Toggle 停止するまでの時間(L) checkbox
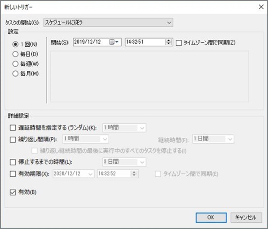 [13, 162]
